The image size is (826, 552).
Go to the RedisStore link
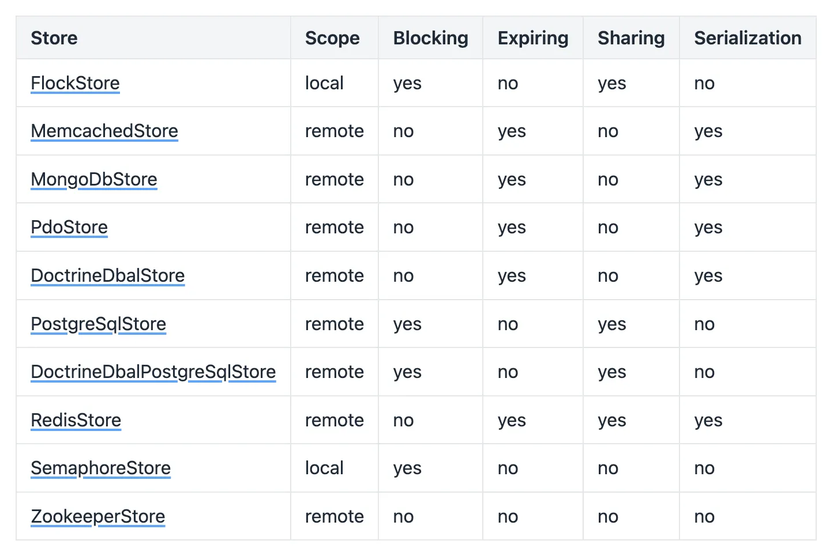[x=76, y=420]
